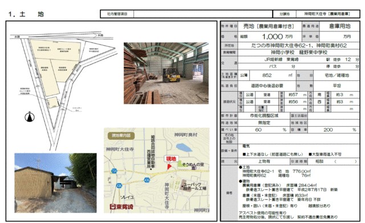
Task: Open the warehouse interior forklift photo
Action: tap(166, 73)
